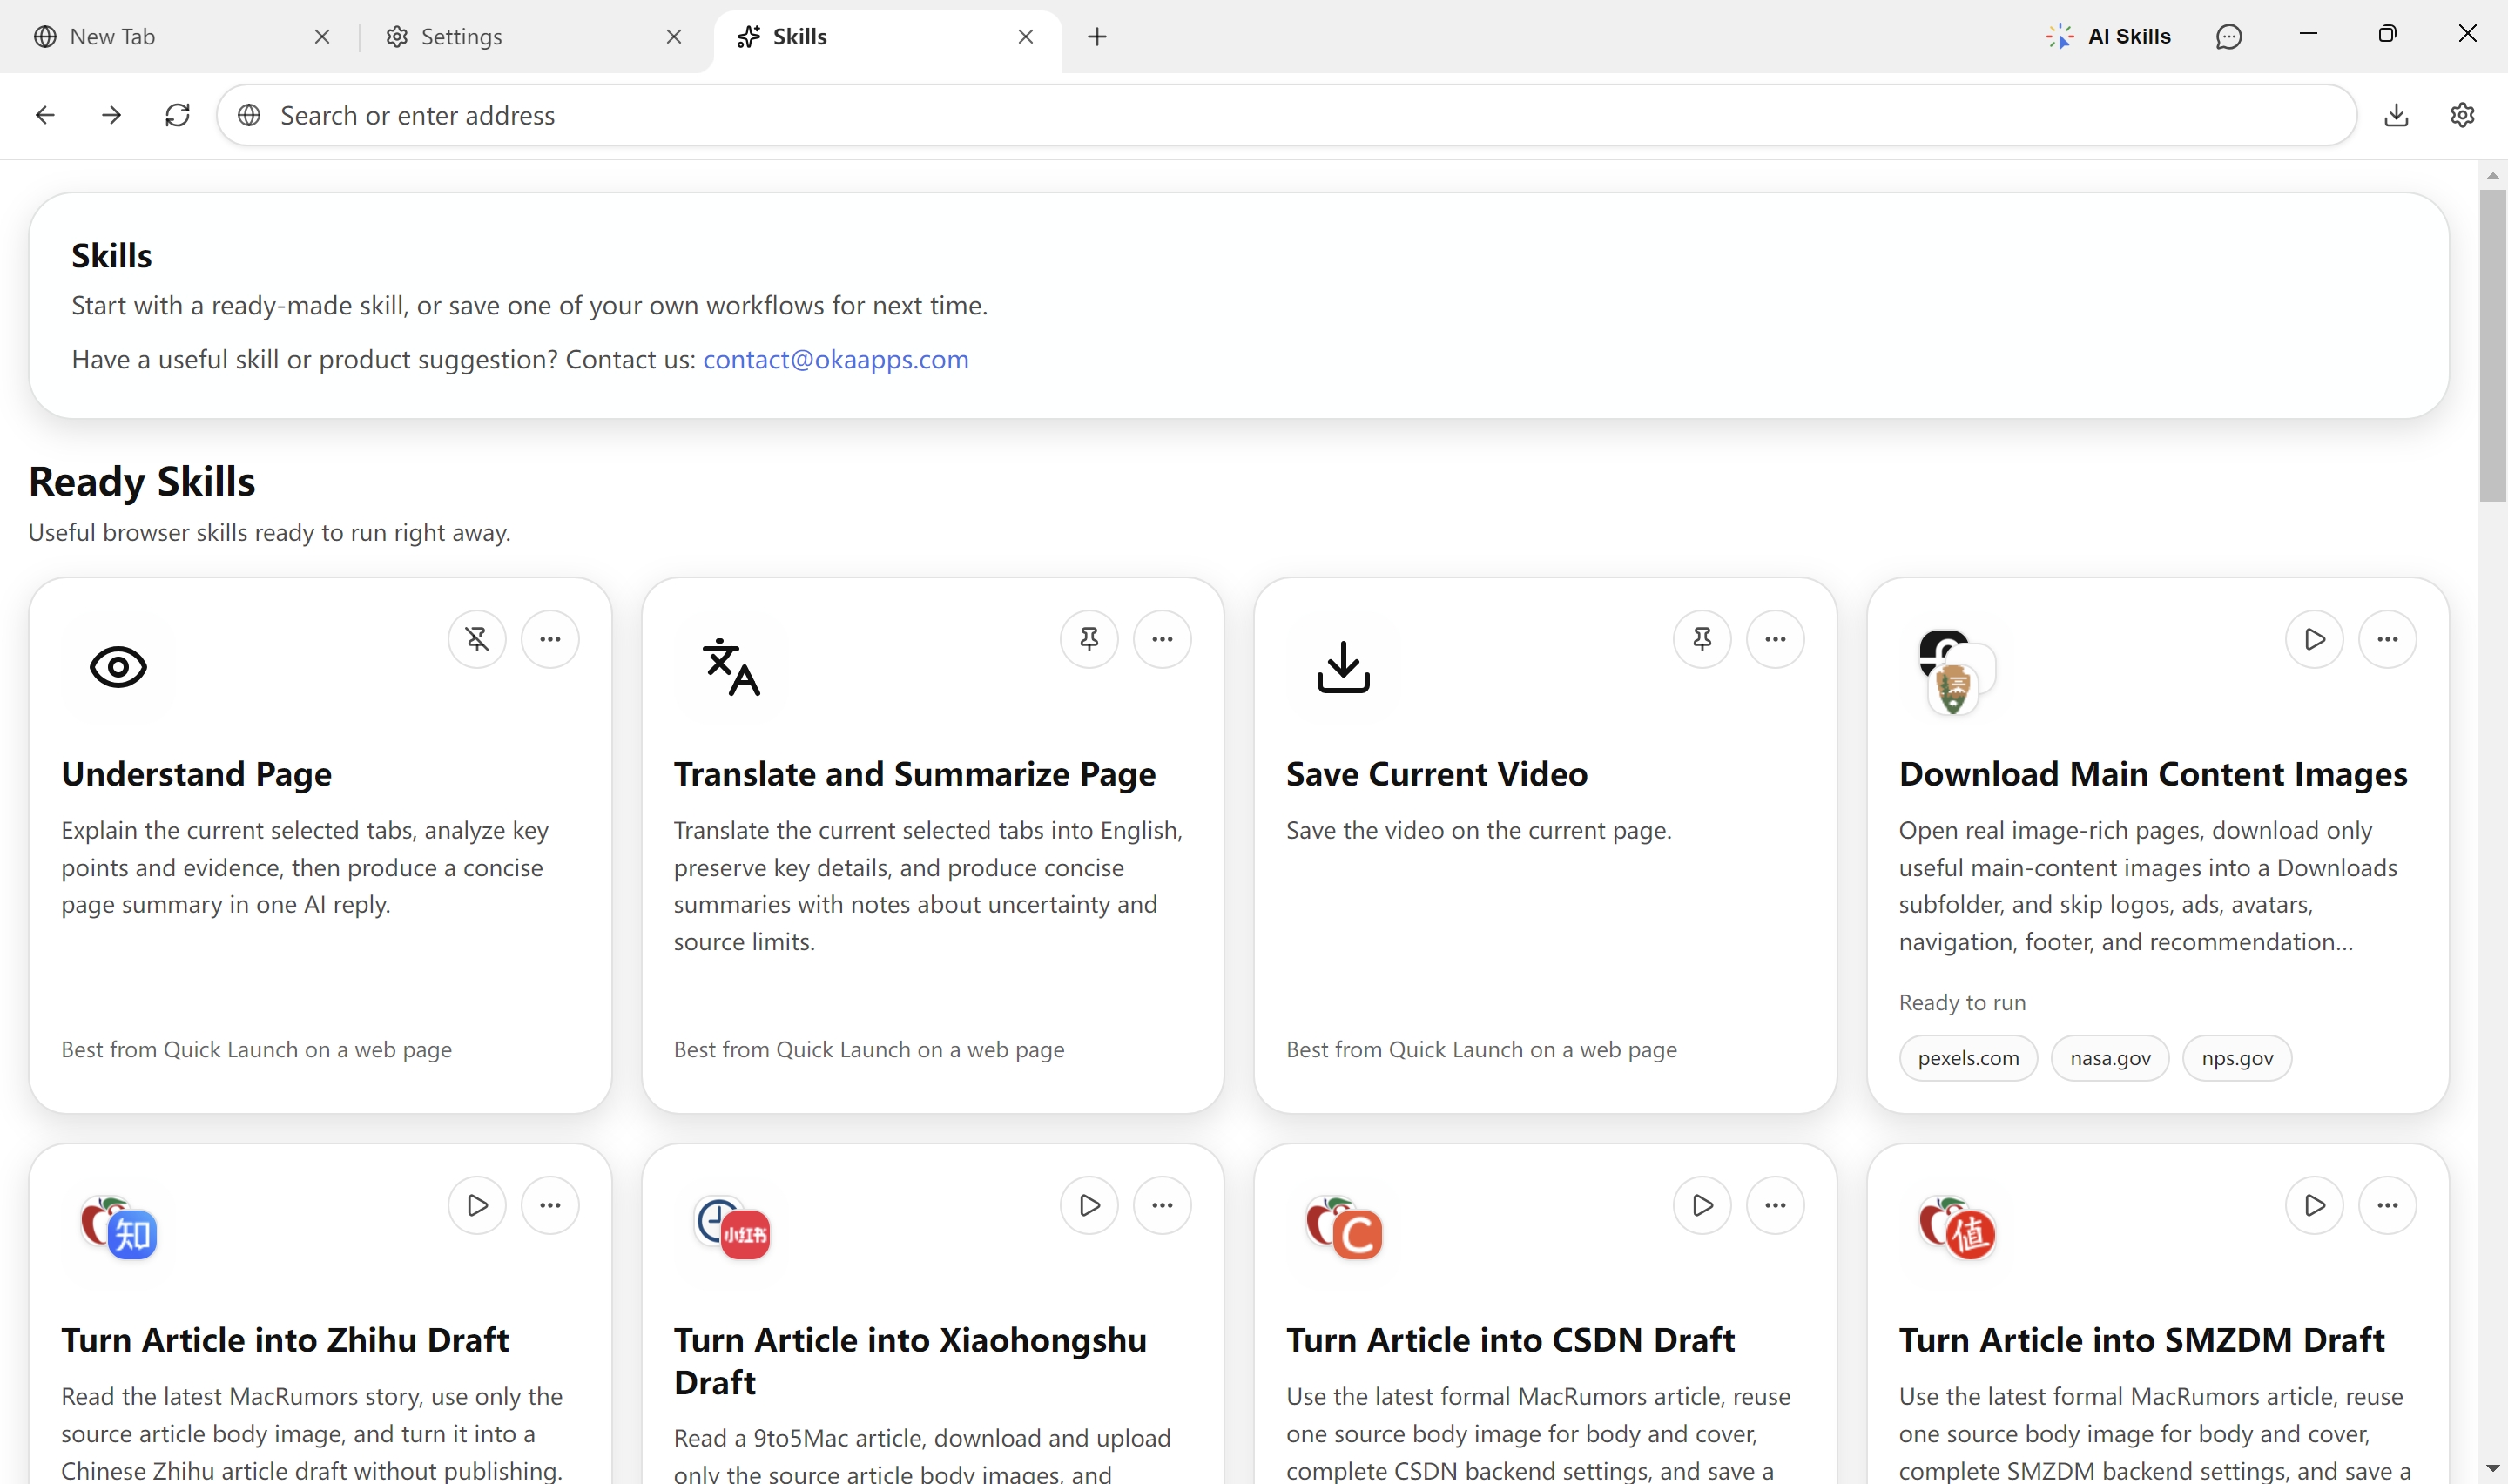
Task: Run the Turn Article into CSDN Draft skill
Action: point(1702,1205)
